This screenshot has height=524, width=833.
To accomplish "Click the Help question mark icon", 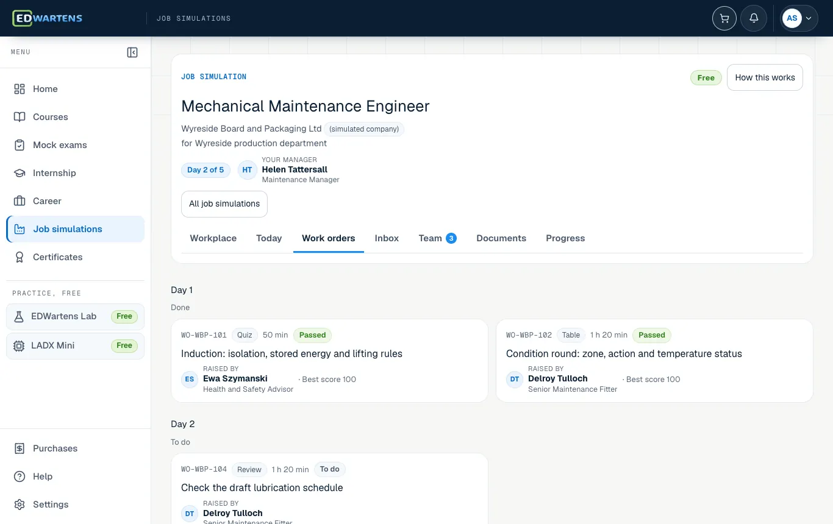I will tap(20, 476).
